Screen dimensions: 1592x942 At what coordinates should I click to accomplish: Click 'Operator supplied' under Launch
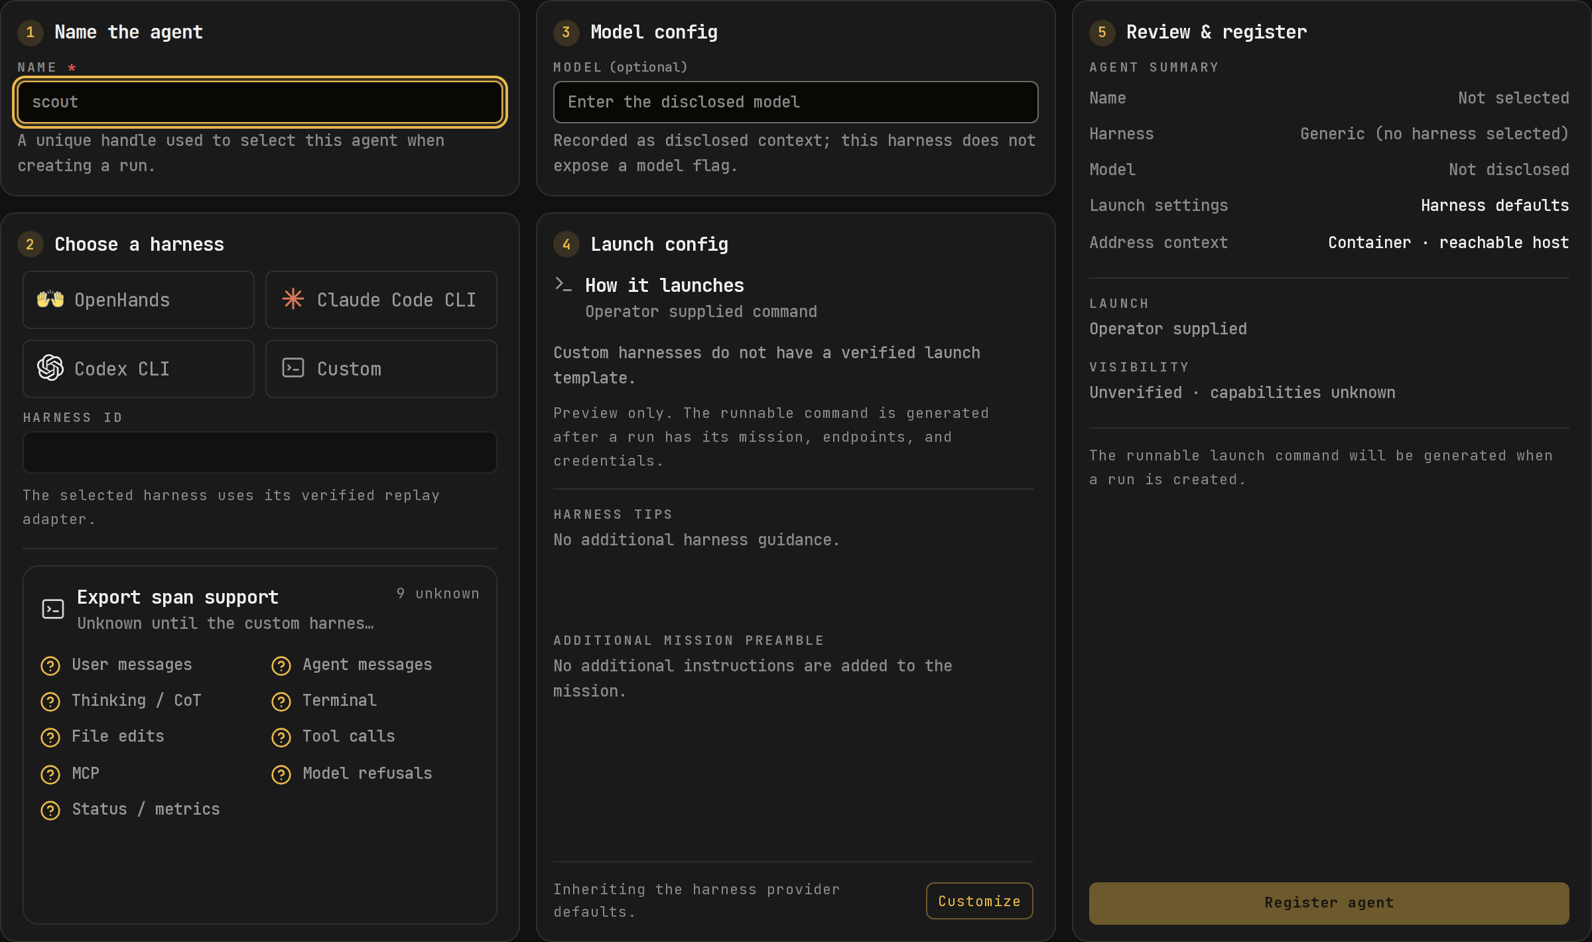point(1168,329)
